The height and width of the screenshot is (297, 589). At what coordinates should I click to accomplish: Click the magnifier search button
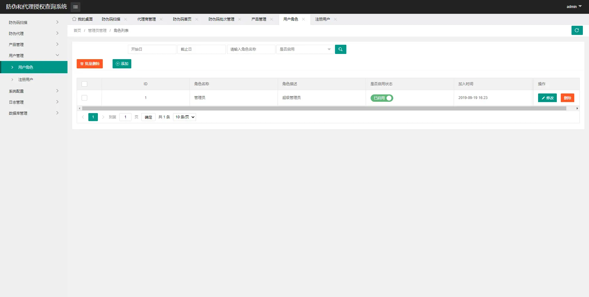(x=341, y=49)
